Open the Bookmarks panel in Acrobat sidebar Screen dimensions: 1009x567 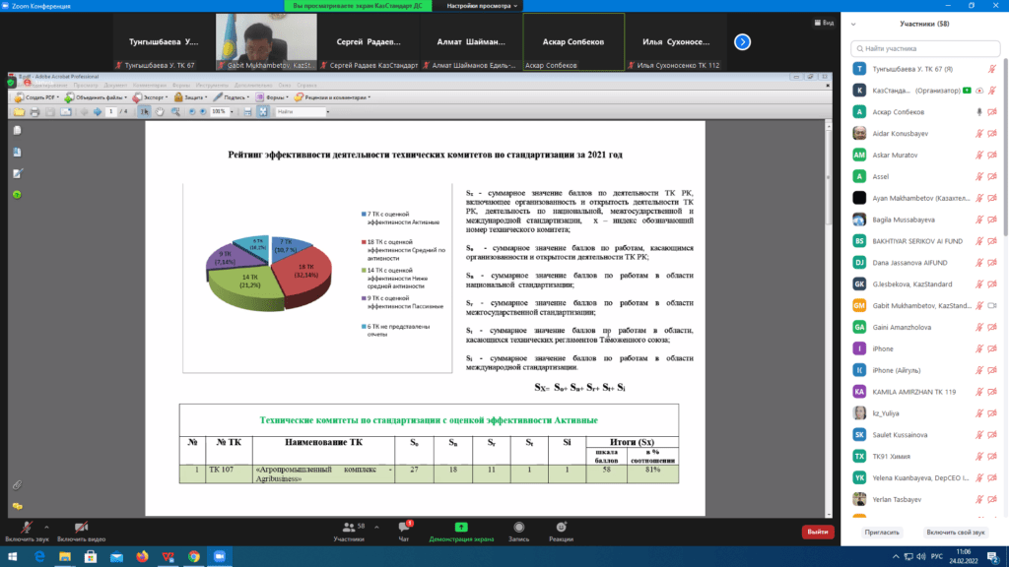pos(18,153)
